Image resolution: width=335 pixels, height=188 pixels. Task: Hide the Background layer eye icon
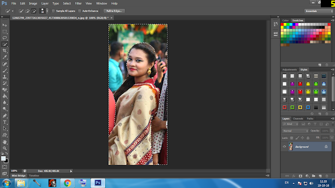[x=284, y=147]
